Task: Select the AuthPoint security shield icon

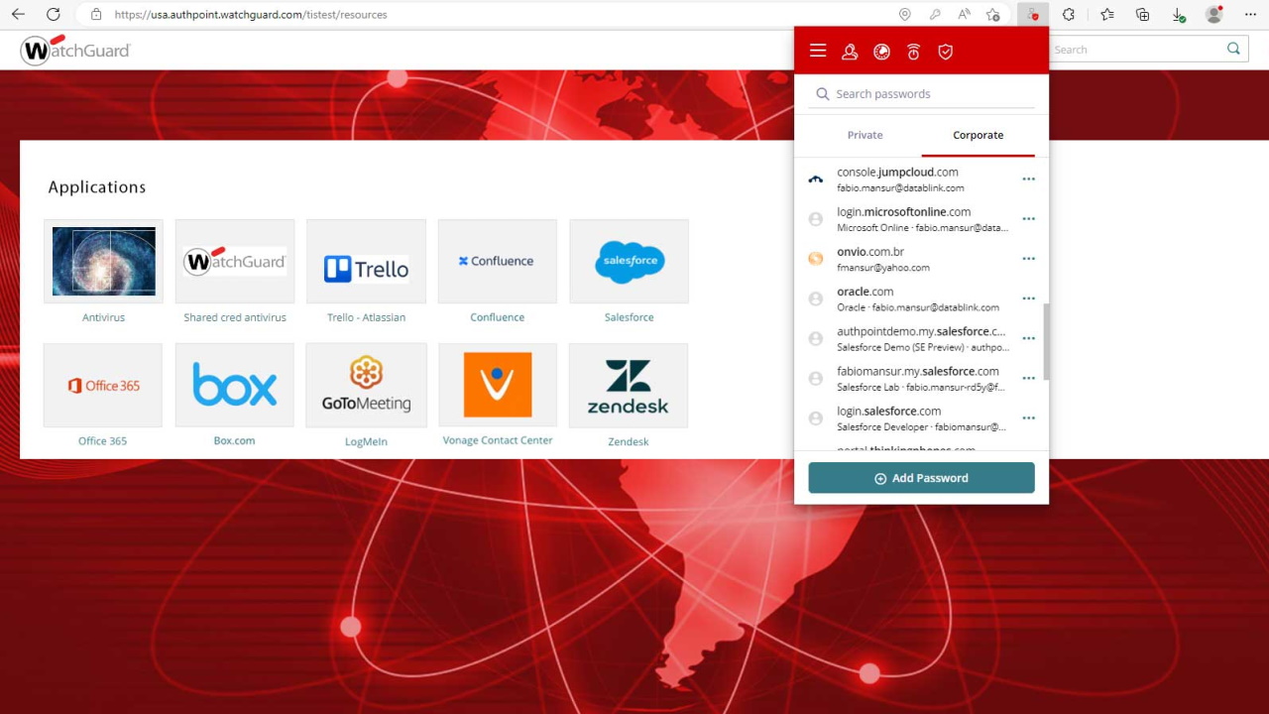Action: [945, 51]
